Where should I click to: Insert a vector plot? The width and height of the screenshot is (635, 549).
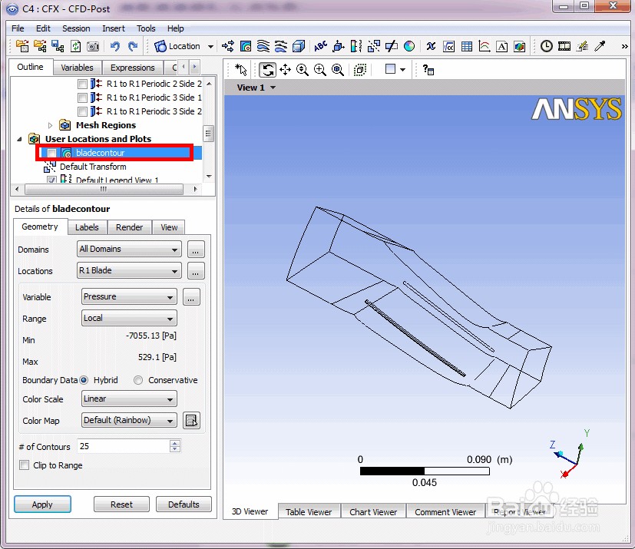[x=227, y=46]
